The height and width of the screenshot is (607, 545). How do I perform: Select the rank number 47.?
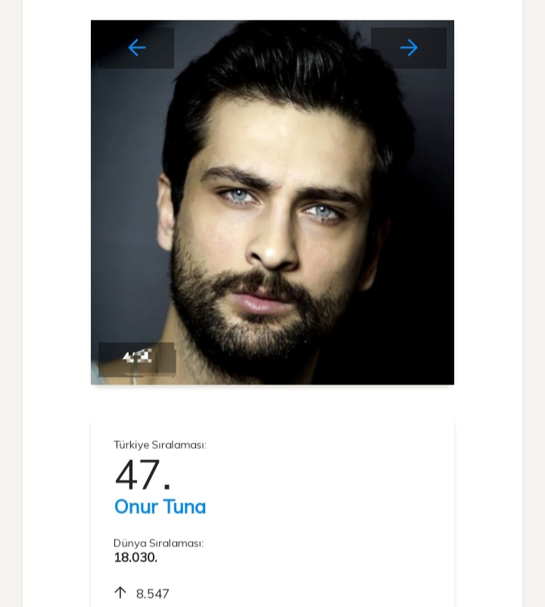[x=142, y=475]
